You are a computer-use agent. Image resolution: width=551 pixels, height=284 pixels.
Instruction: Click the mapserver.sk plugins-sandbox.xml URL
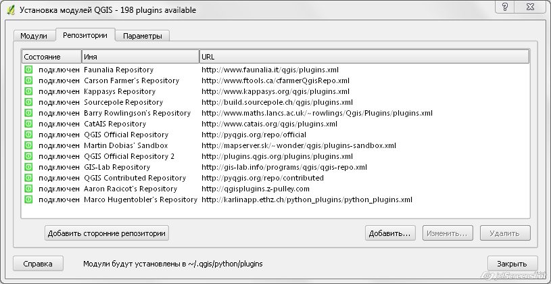point(299,145)
